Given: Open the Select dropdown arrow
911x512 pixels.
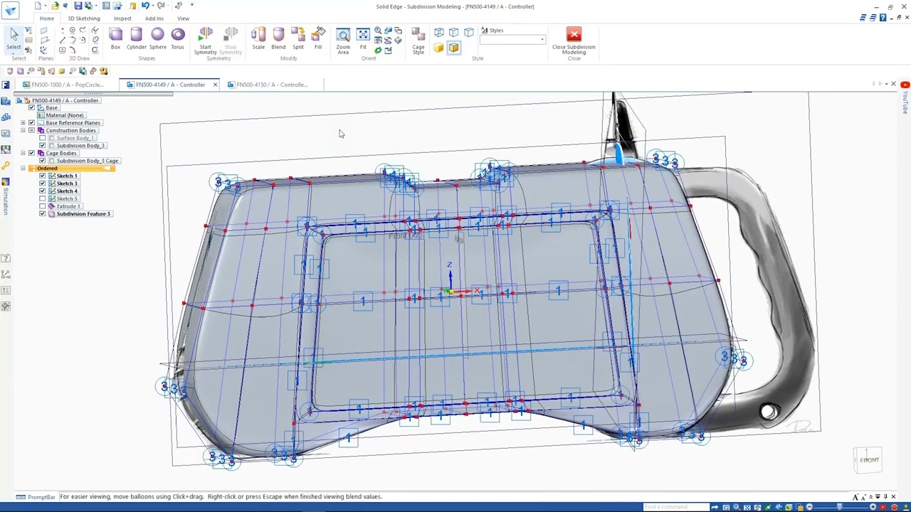Looking at the screenshot, I should click(x=14, y=53).
